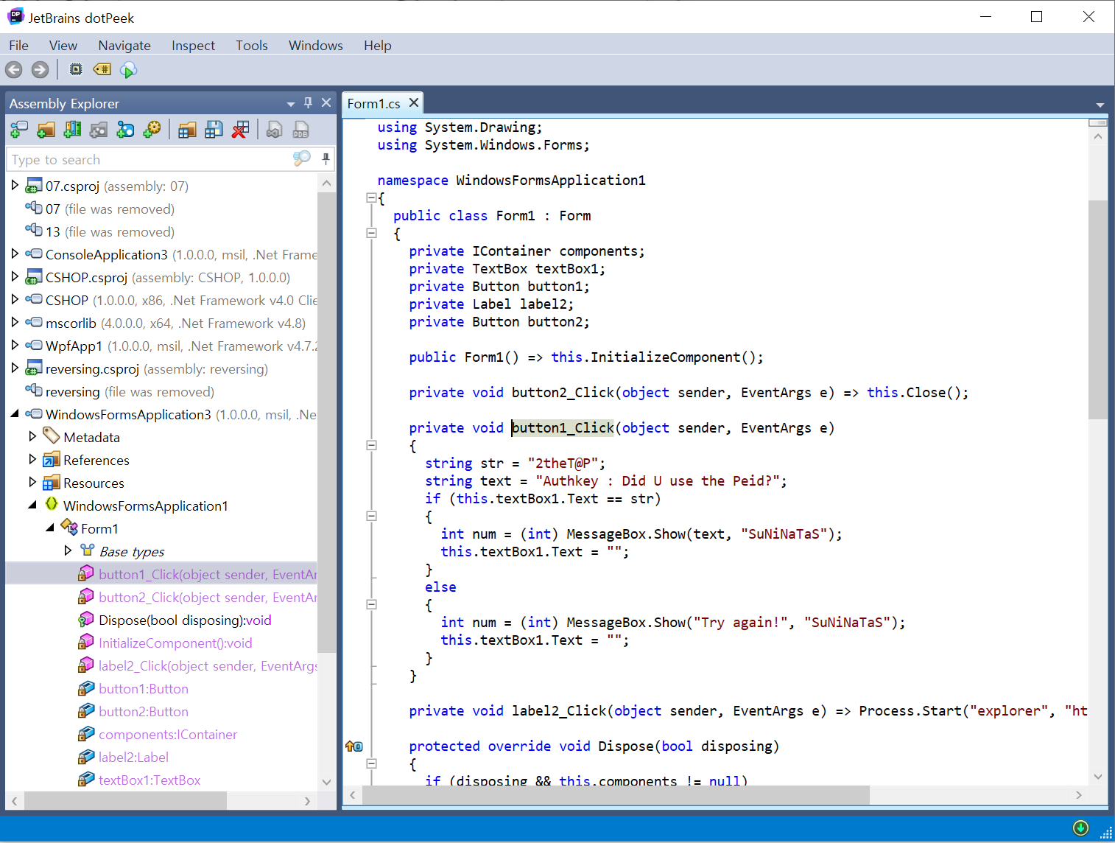Screen dimensions: 1115x843
Task: Click the editor horizontal scrollbar thumb
Action: point(616,795)
